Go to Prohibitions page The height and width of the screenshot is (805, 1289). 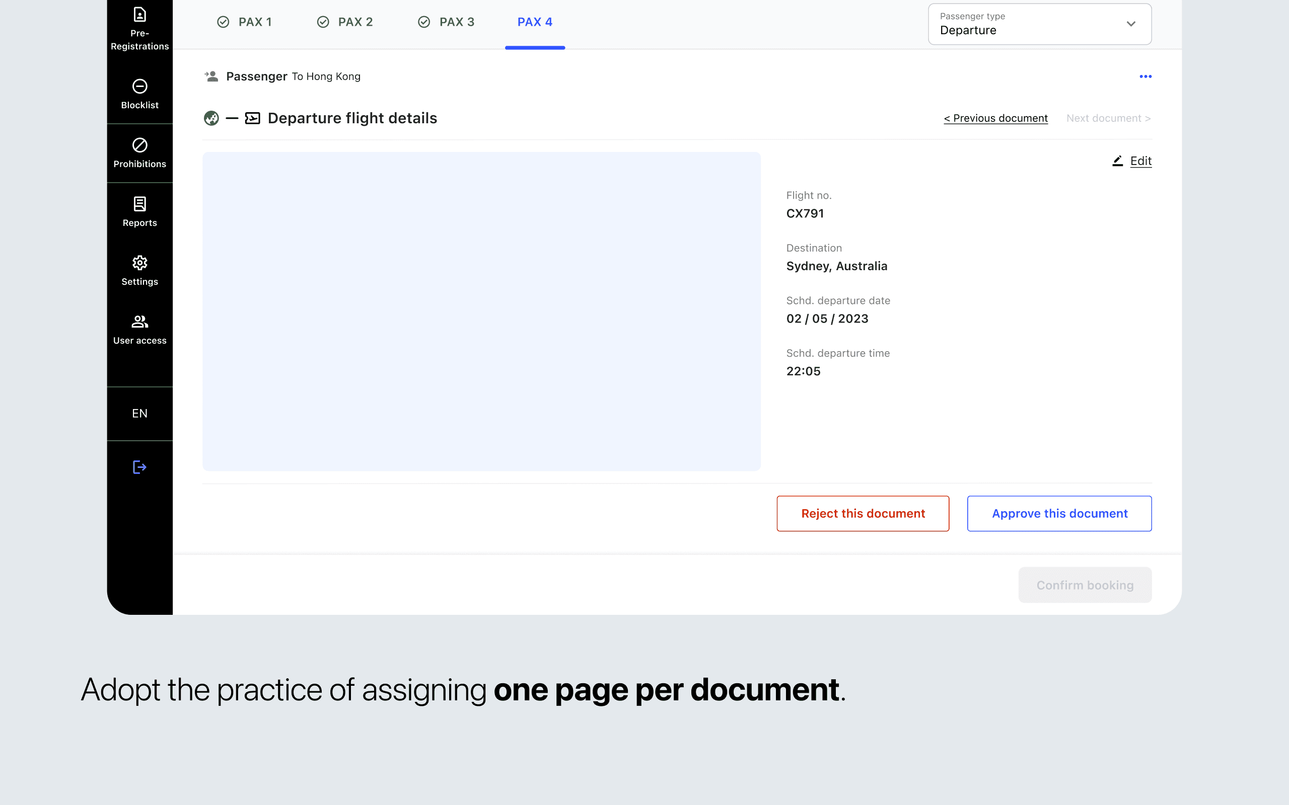139,153
